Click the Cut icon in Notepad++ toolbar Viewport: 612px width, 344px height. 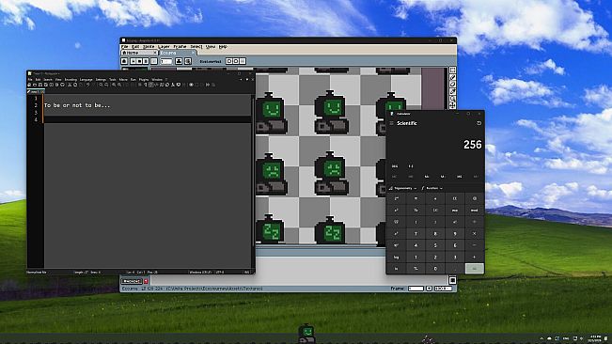click(x=70, y=85)
